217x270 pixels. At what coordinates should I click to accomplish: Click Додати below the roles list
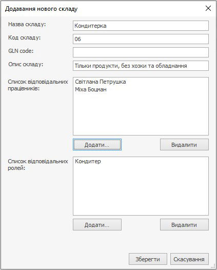(97, 225)
